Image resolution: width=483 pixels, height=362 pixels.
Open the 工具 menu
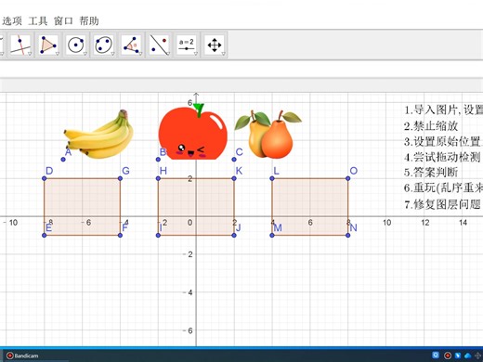[x=38, y=21]
